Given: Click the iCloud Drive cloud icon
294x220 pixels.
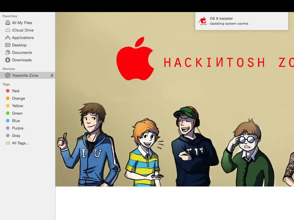Looking at the screenshot, I should point(8,30).
